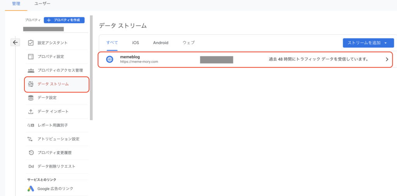This screenshot has height=196, width=397.
Task: Expand memeblog stream with right chevron
Action: [387, 60]
